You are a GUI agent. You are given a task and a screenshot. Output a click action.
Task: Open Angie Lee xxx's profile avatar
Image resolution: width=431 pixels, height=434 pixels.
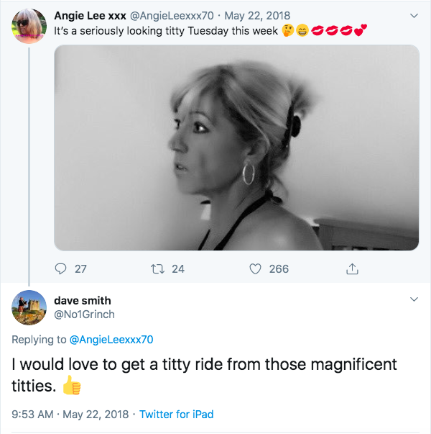tap(29, 25)
